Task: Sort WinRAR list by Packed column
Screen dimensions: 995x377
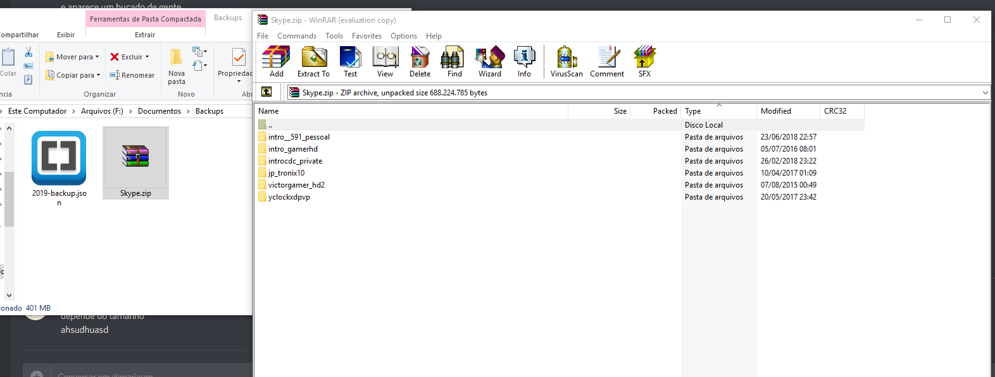Action: [x=656, y=111]
